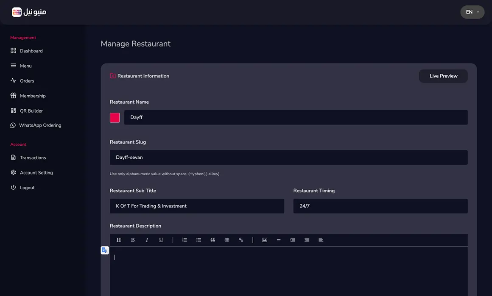
Task: Click the heading (H) icon in the editor
Action: pyautogui.click(x=119, y=240)
